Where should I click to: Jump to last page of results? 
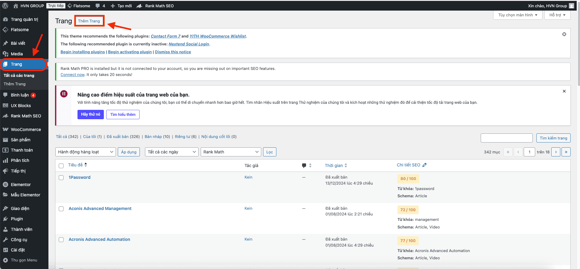point(566,152)
